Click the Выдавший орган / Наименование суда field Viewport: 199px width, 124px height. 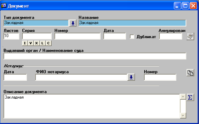[x=95, y=56]
